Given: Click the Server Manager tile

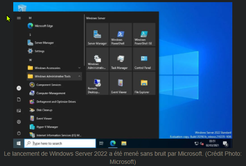Looking at the screenshot, I should point(97,35).
